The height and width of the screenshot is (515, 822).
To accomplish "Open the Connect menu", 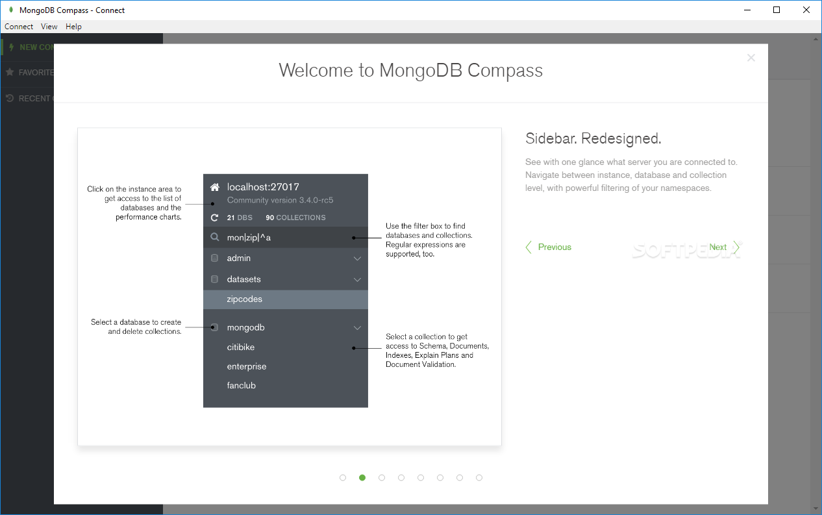I will [19, 27].
